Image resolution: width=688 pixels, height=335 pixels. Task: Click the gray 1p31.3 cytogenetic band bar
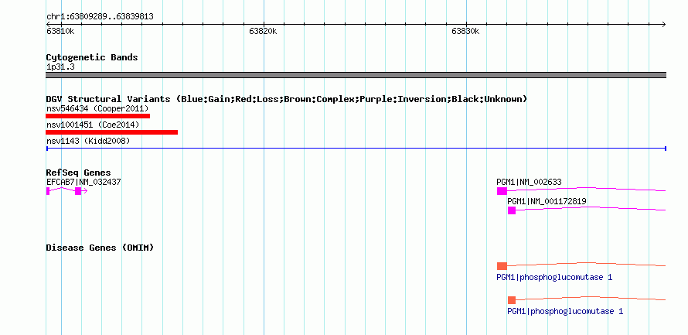tap(356, 75)
